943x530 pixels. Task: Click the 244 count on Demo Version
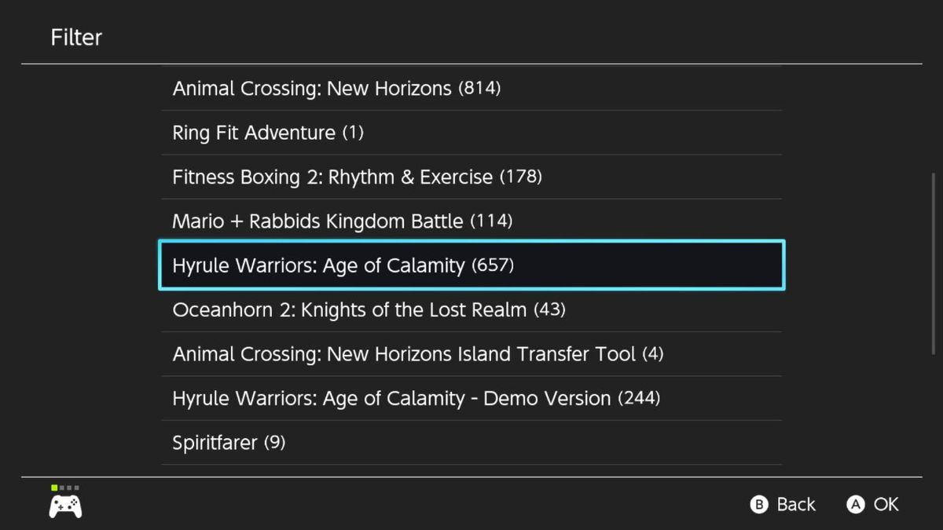pyautogui.click(x=639, y=398)
